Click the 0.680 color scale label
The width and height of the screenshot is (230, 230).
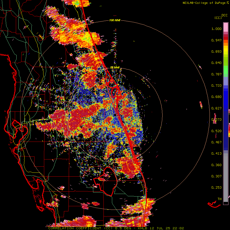(x=216, y=97)
